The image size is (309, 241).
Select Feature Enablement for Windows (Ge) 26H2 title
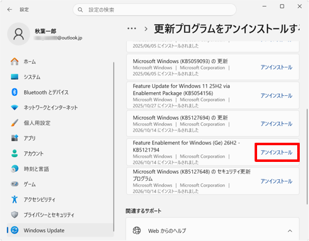pos(187,146)
